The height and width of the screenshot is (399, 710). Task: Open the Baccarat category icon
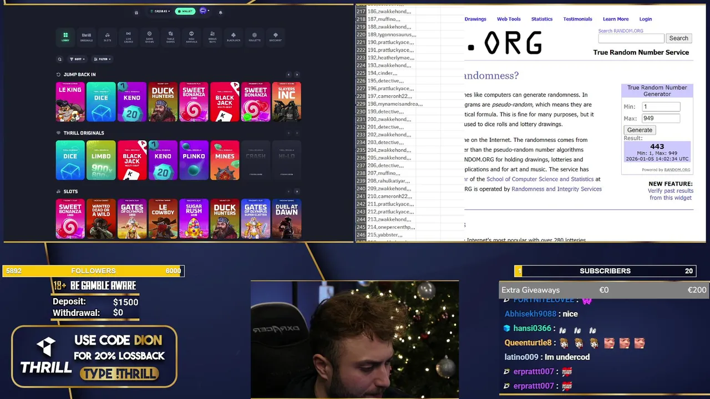(x=276, y=37)
